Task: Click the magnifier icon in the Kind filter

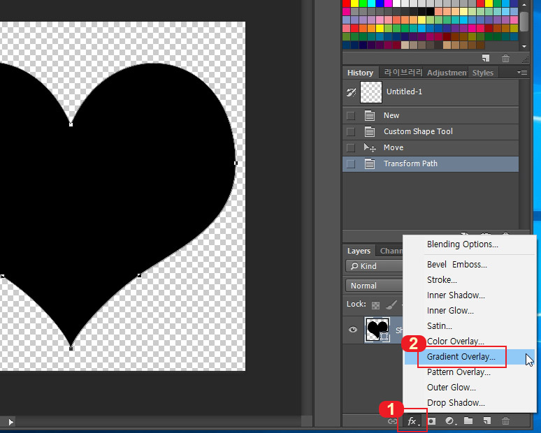Action: click(354, 266)
